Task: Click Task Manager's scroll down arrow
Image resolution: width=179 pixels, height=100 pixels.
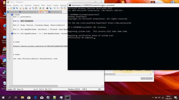Action: 153,72
